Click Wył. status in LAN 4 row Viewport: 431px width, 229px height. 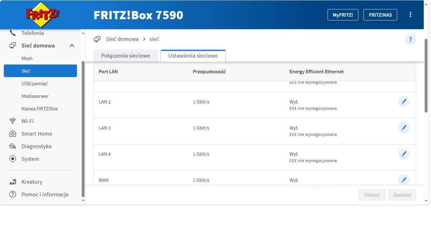[x=294, y=154]
